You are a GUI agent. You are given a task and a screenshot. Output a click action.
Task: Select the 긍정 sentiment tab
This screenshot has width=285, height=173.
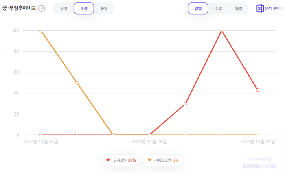(64, 9)
